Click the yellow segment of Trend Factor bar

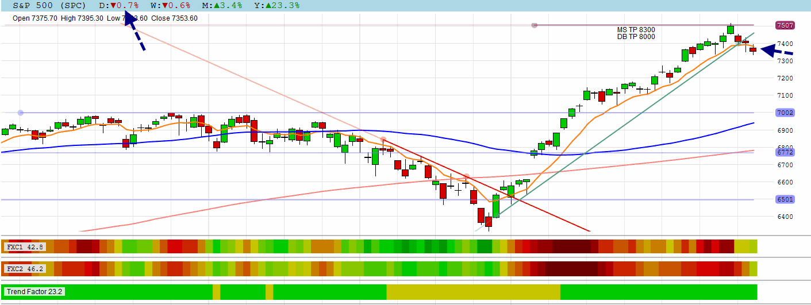coord(473,292)
